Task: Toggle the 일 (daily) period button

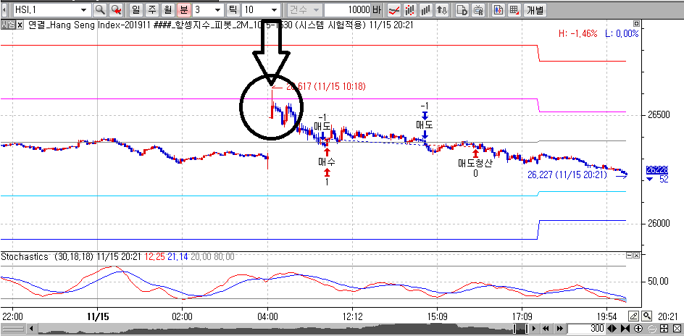Action: (135, 10)
